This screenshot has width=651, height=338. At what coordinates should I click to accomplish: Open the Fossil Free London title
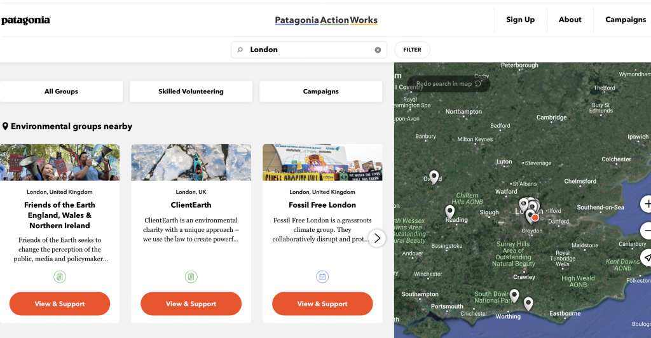point(322,205)
